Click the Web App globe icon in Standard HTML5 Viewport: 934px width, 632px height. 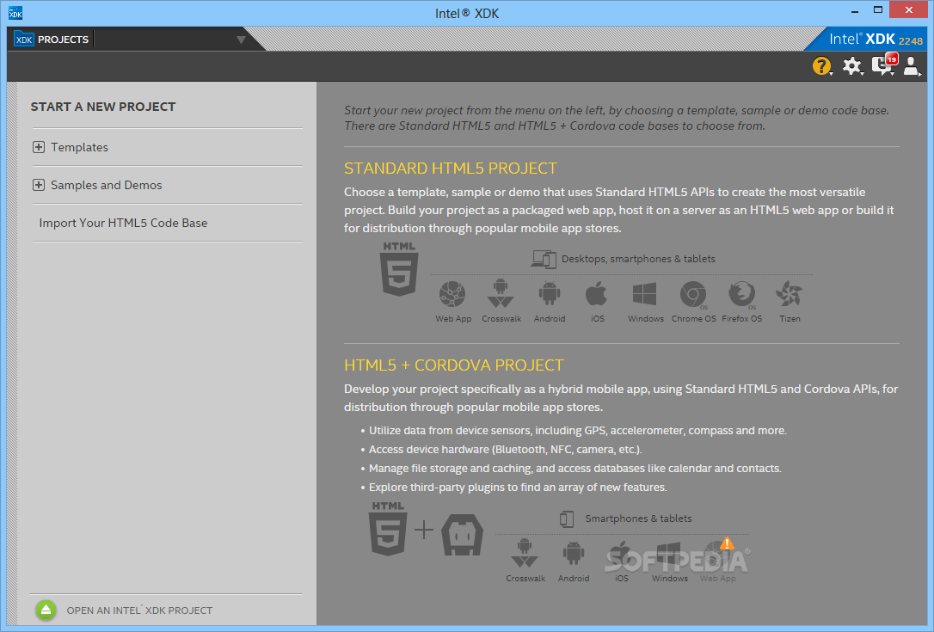[452, 294]
